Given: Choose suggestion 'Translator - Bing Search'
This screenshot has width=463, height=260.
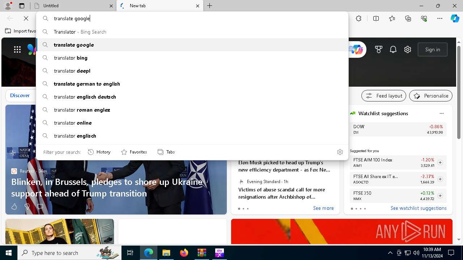Looking at the screenshot, I should pyautogui.click(x=192, y=32).
